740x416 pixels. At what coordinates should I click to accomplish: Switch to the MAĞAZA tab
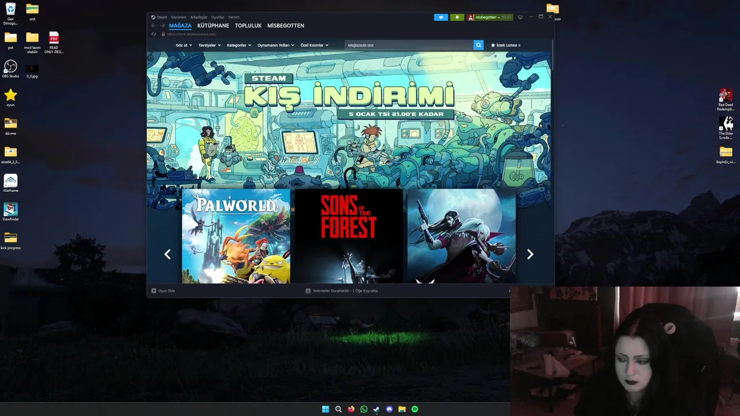(180, 25)
